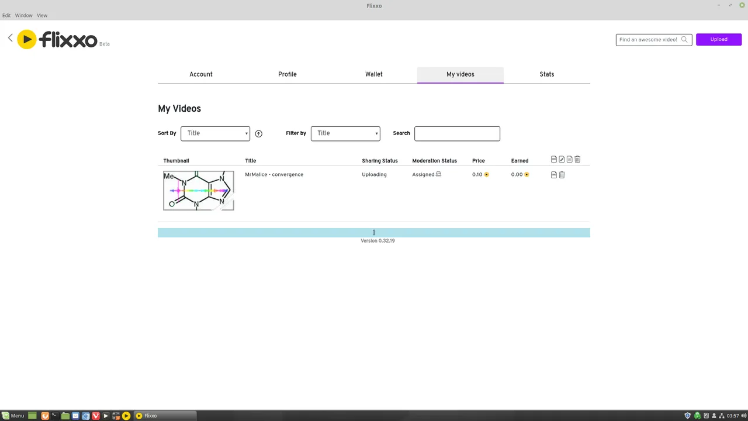The height and width of the screenshot is (421, 748).
Task: Open the Sort By Title dropdown
Action: coord(215,133)
